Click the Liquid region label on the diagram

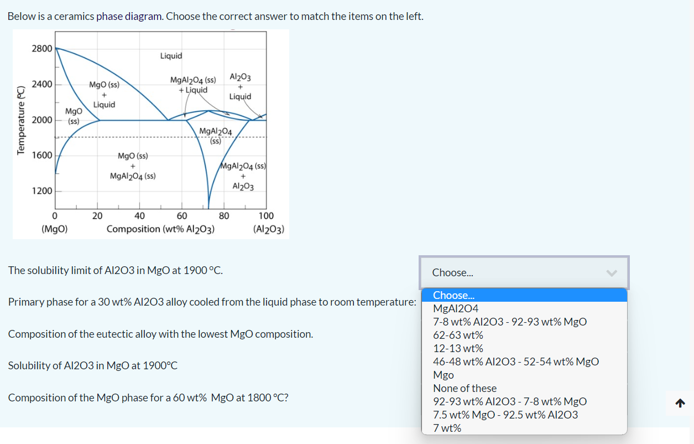[170, 55]
